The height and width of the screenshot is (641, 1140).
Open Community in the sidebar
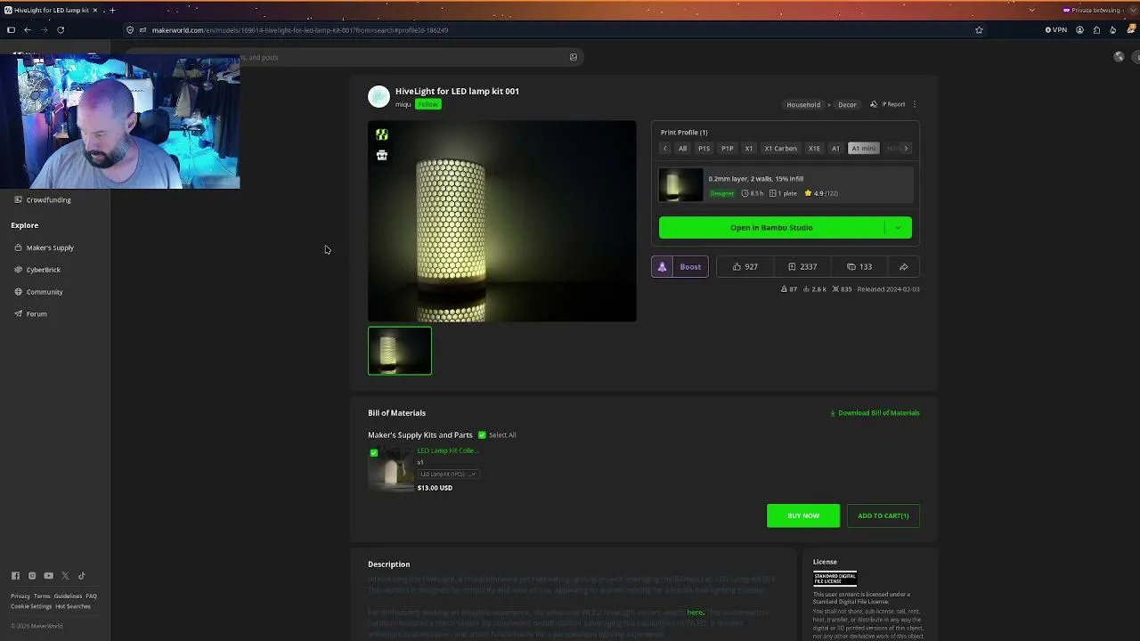click(x=45, y=292)
